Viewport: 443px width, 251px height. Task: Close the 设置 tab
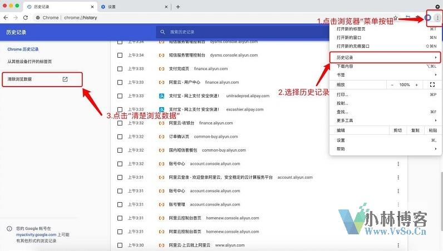coord(166,7)
